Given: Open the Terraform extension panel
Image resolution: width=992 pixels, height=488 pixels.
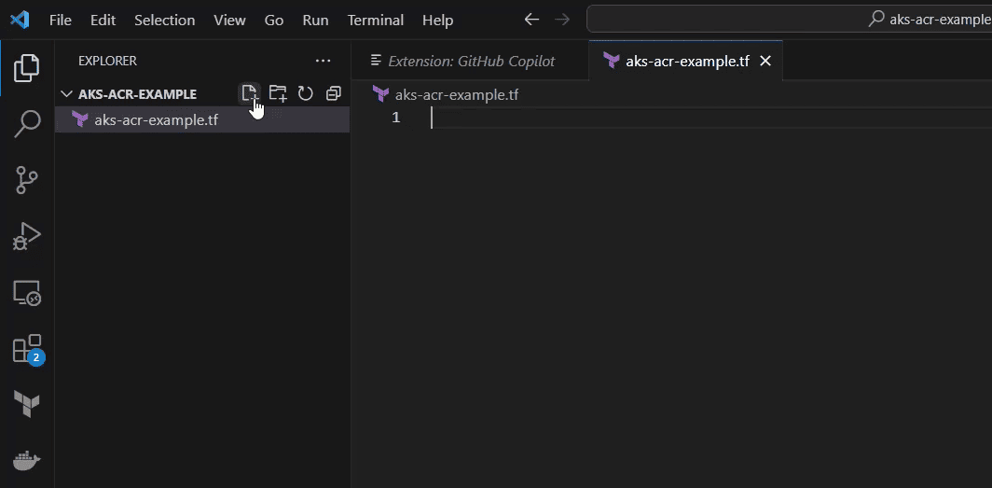Looking at the screenshot, I should point(27,405).
